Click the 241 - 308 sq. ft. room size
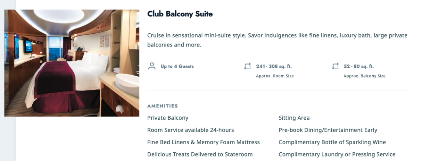Viewport: 422px width, 161px height. click(274, 66)
